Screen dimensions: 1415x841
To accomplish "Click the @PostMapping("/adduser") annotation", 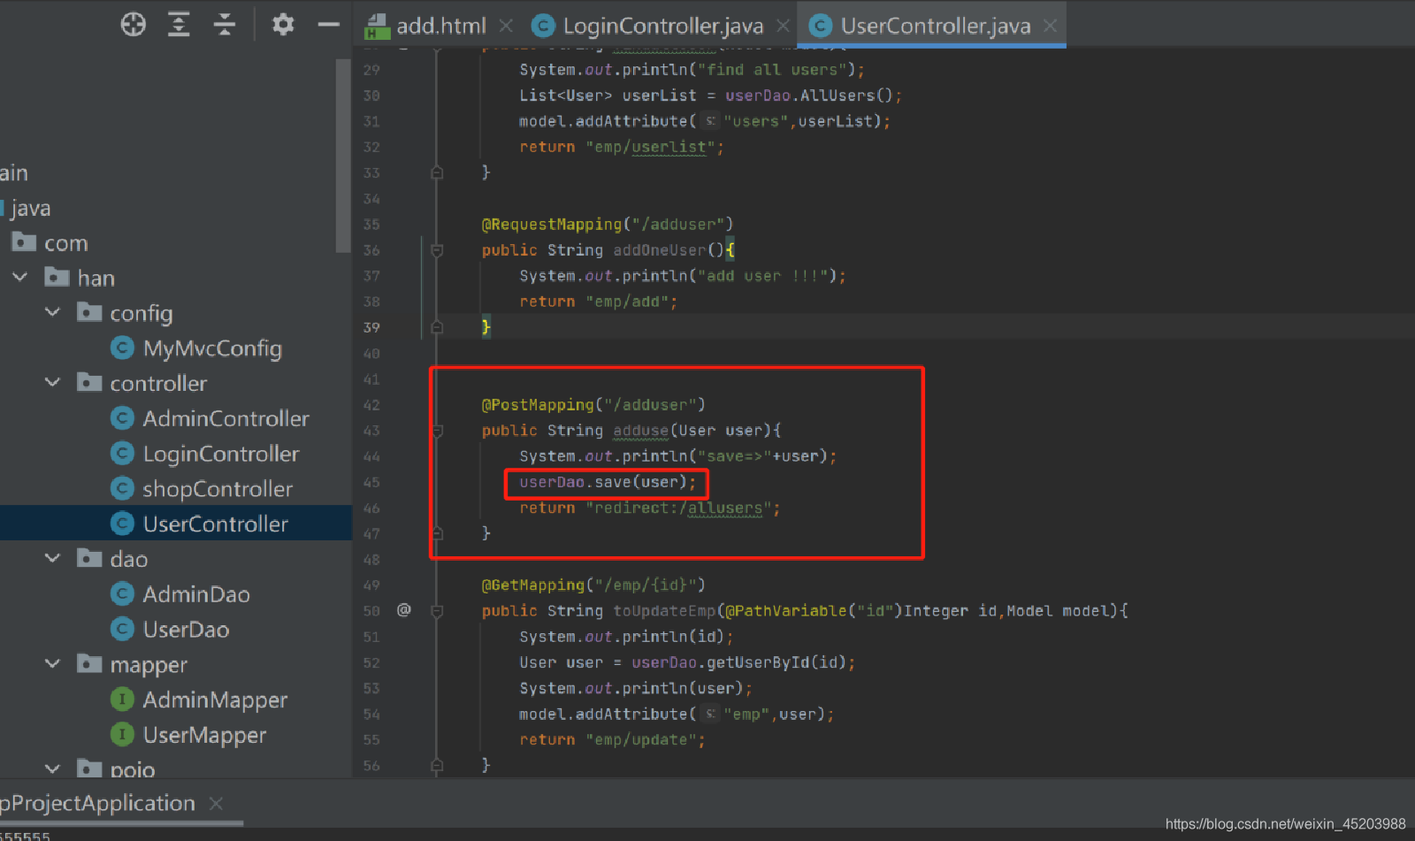I will [x=593, y=405].
